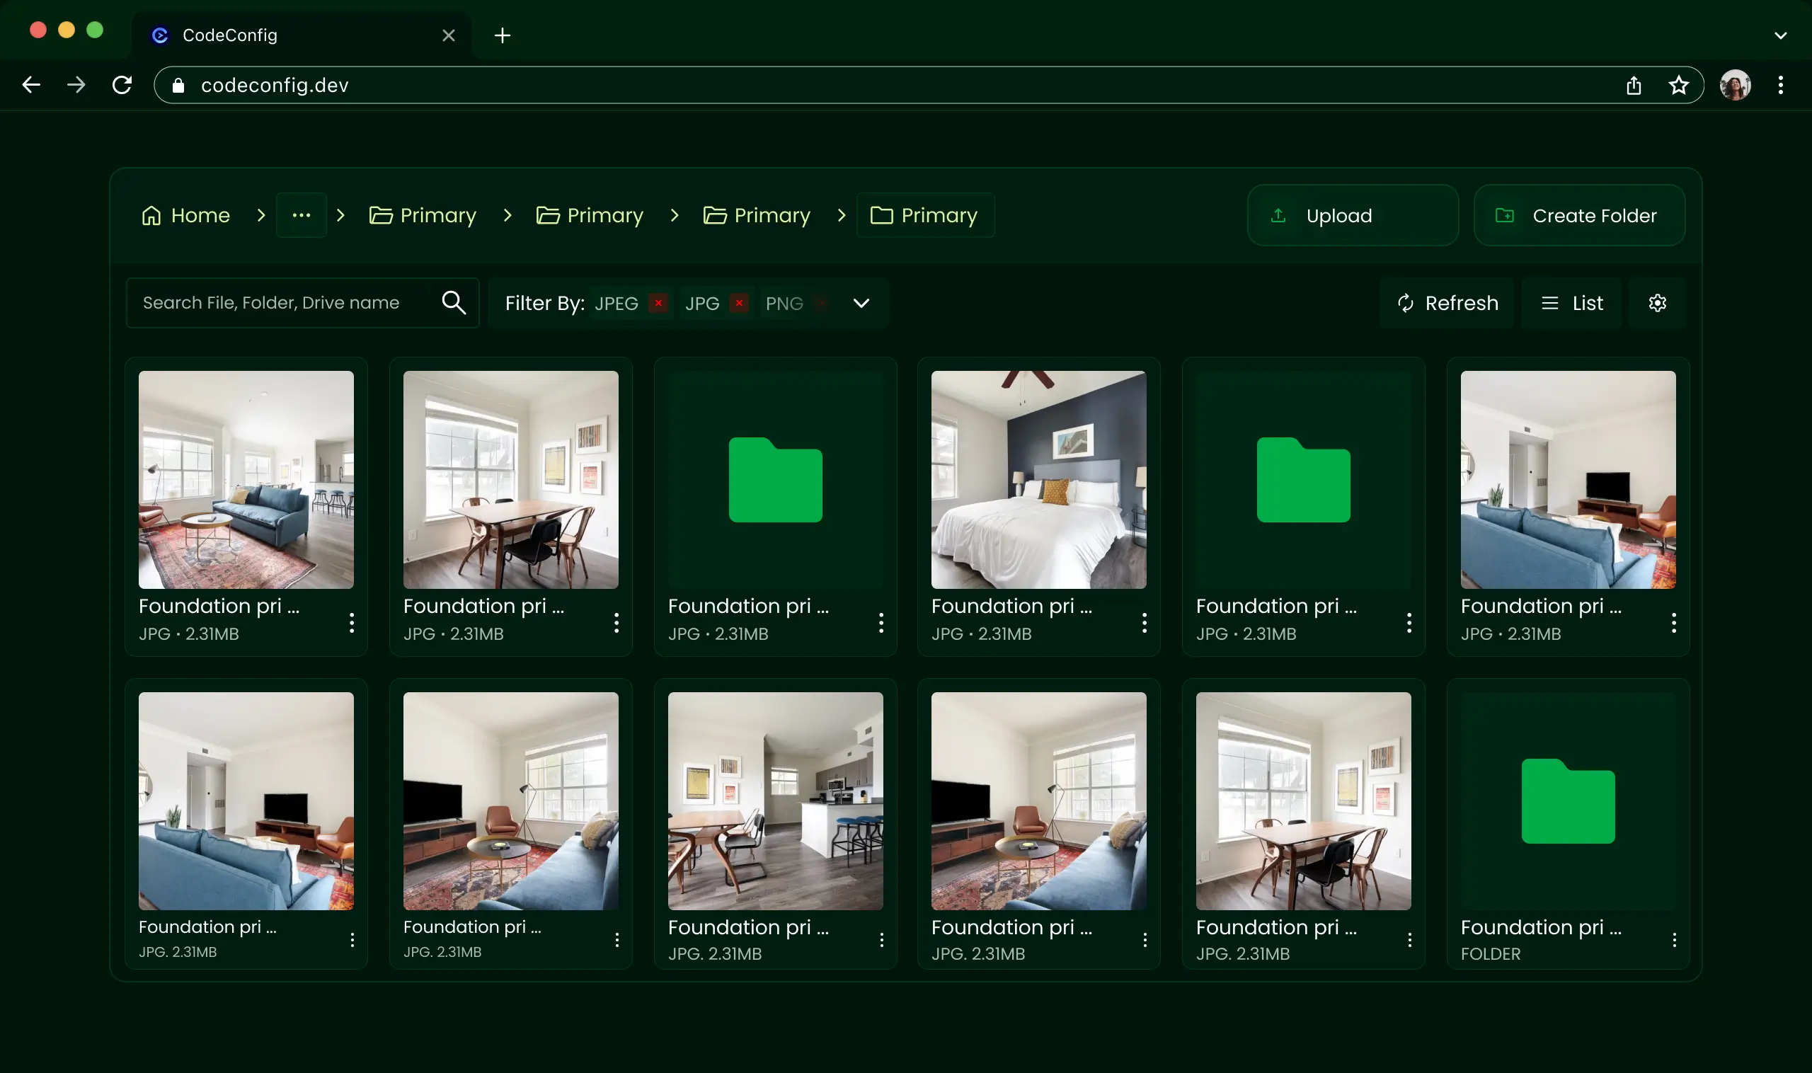Open the view settings gear
The width and height of the screenshot is (1812, 1073).
tap(1657, 303)
